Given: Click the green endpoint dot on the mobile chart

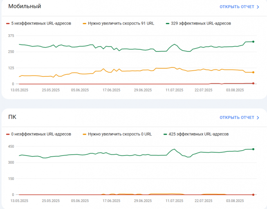Looking at the screenshot, I should (x=253, y=42).
